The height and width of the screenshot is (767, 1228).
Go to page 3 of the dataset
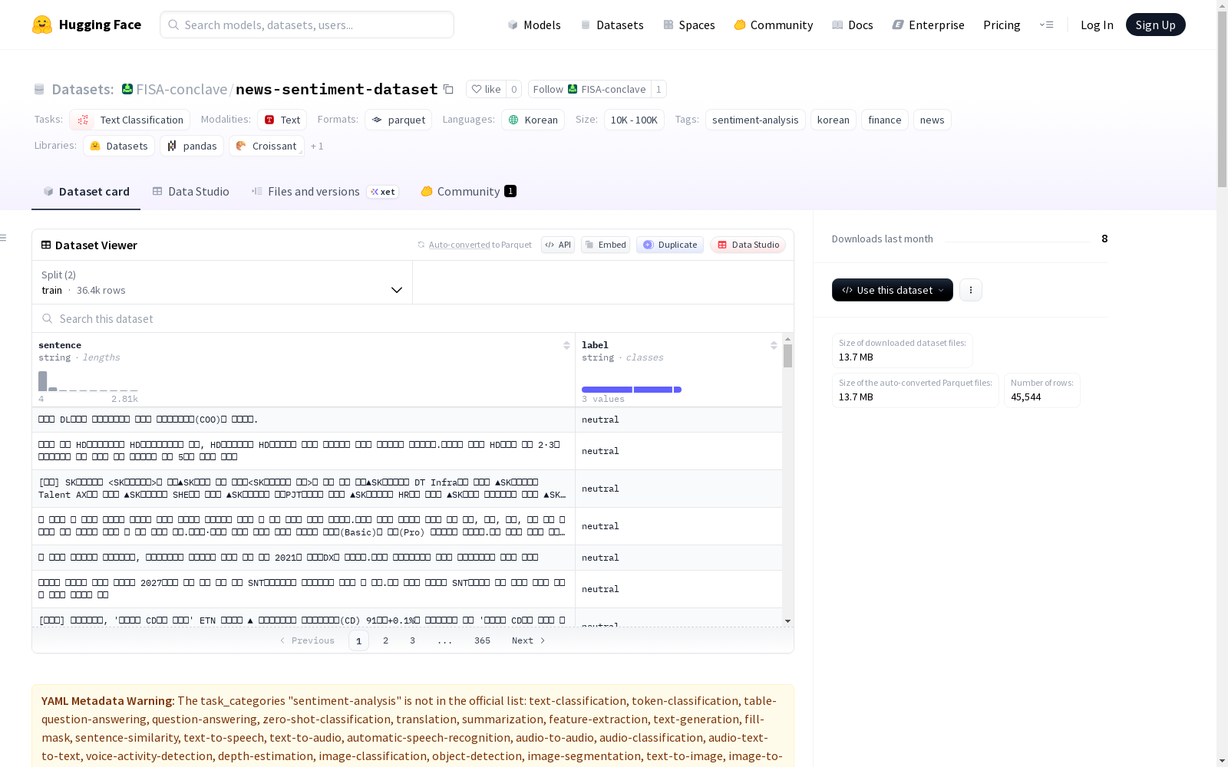tap(412, 640)
